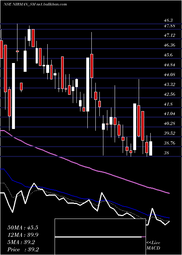Click the 5MA : 39.2 readout
The height and width of the screenshot is (255, 182).
(21, 242)
